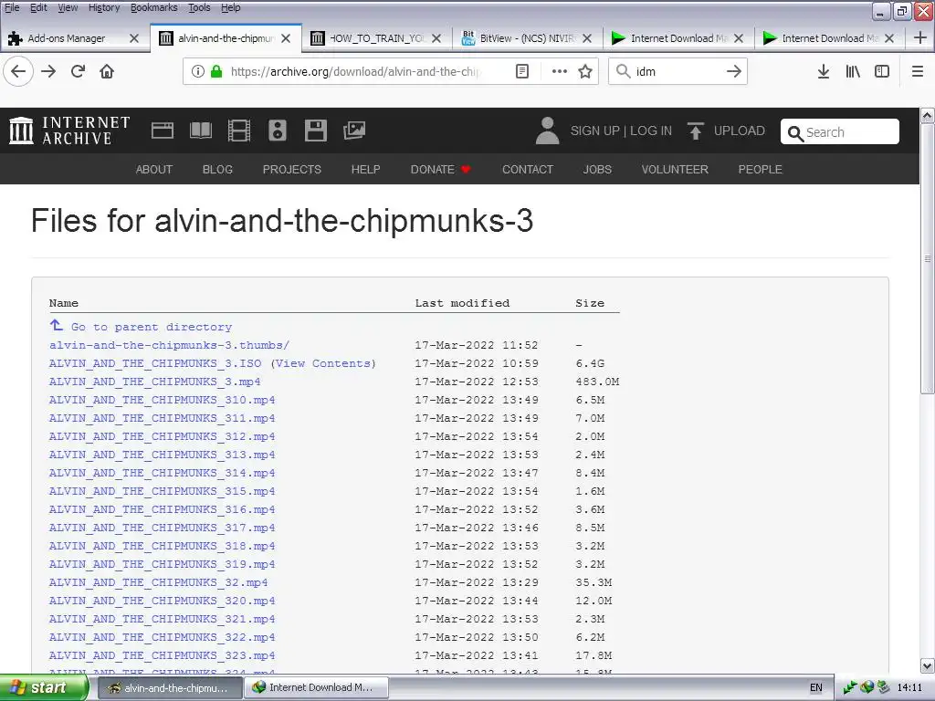Close the HOW_TO_TRAIN_YOU tab
Screen dimensions: 935x701
(x=436, y=38)
